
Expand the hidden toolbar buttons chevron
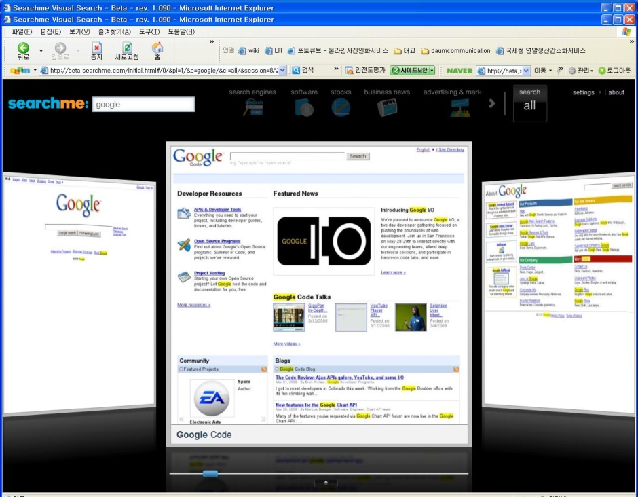click(212, 41)
